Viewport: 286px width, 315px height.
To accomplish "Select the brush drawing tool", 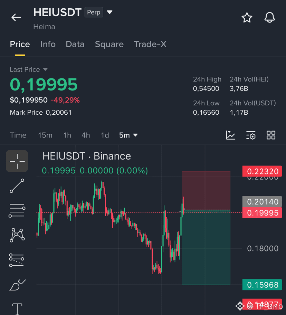I will coord(17,285).
